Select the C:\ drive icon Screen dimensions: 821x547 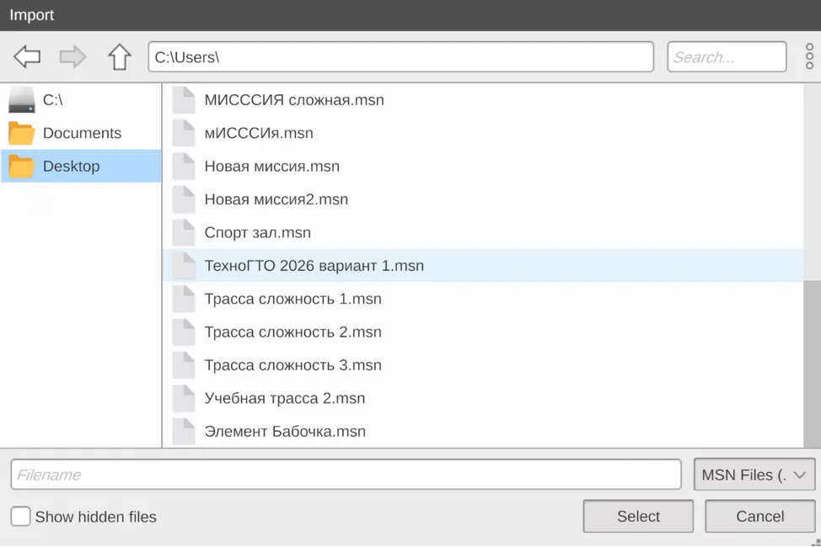[22, 100]
